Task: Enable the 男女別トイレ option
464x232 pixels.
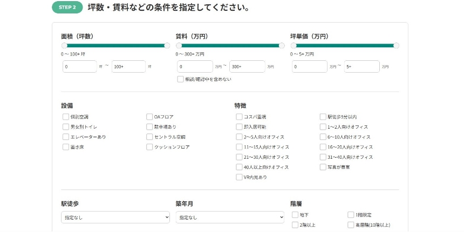Action: coord(66,127)
